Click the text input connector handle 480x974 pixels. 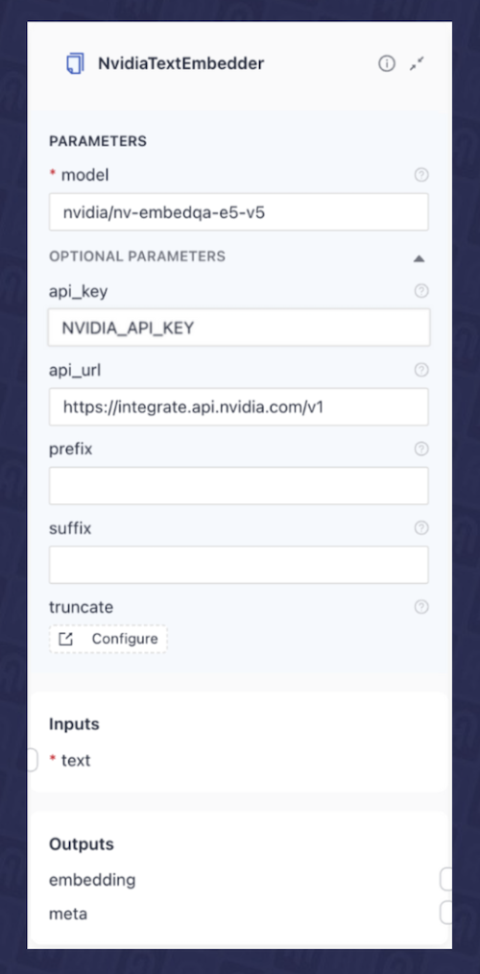click(x=33, y=761)
